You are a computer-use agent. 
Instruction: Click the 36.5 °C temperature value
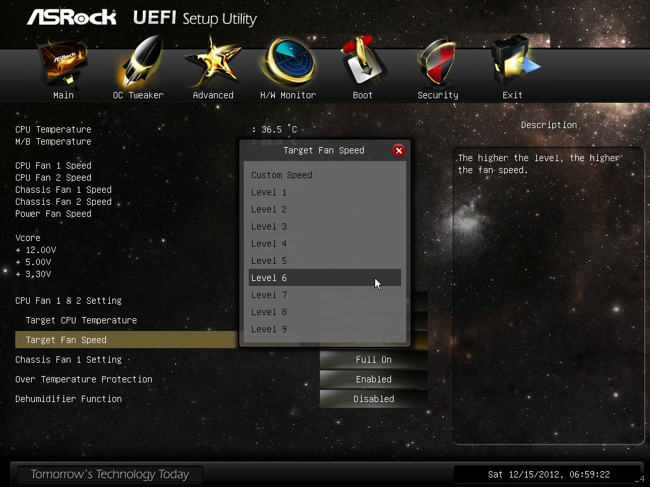click(x=279, y=129)
